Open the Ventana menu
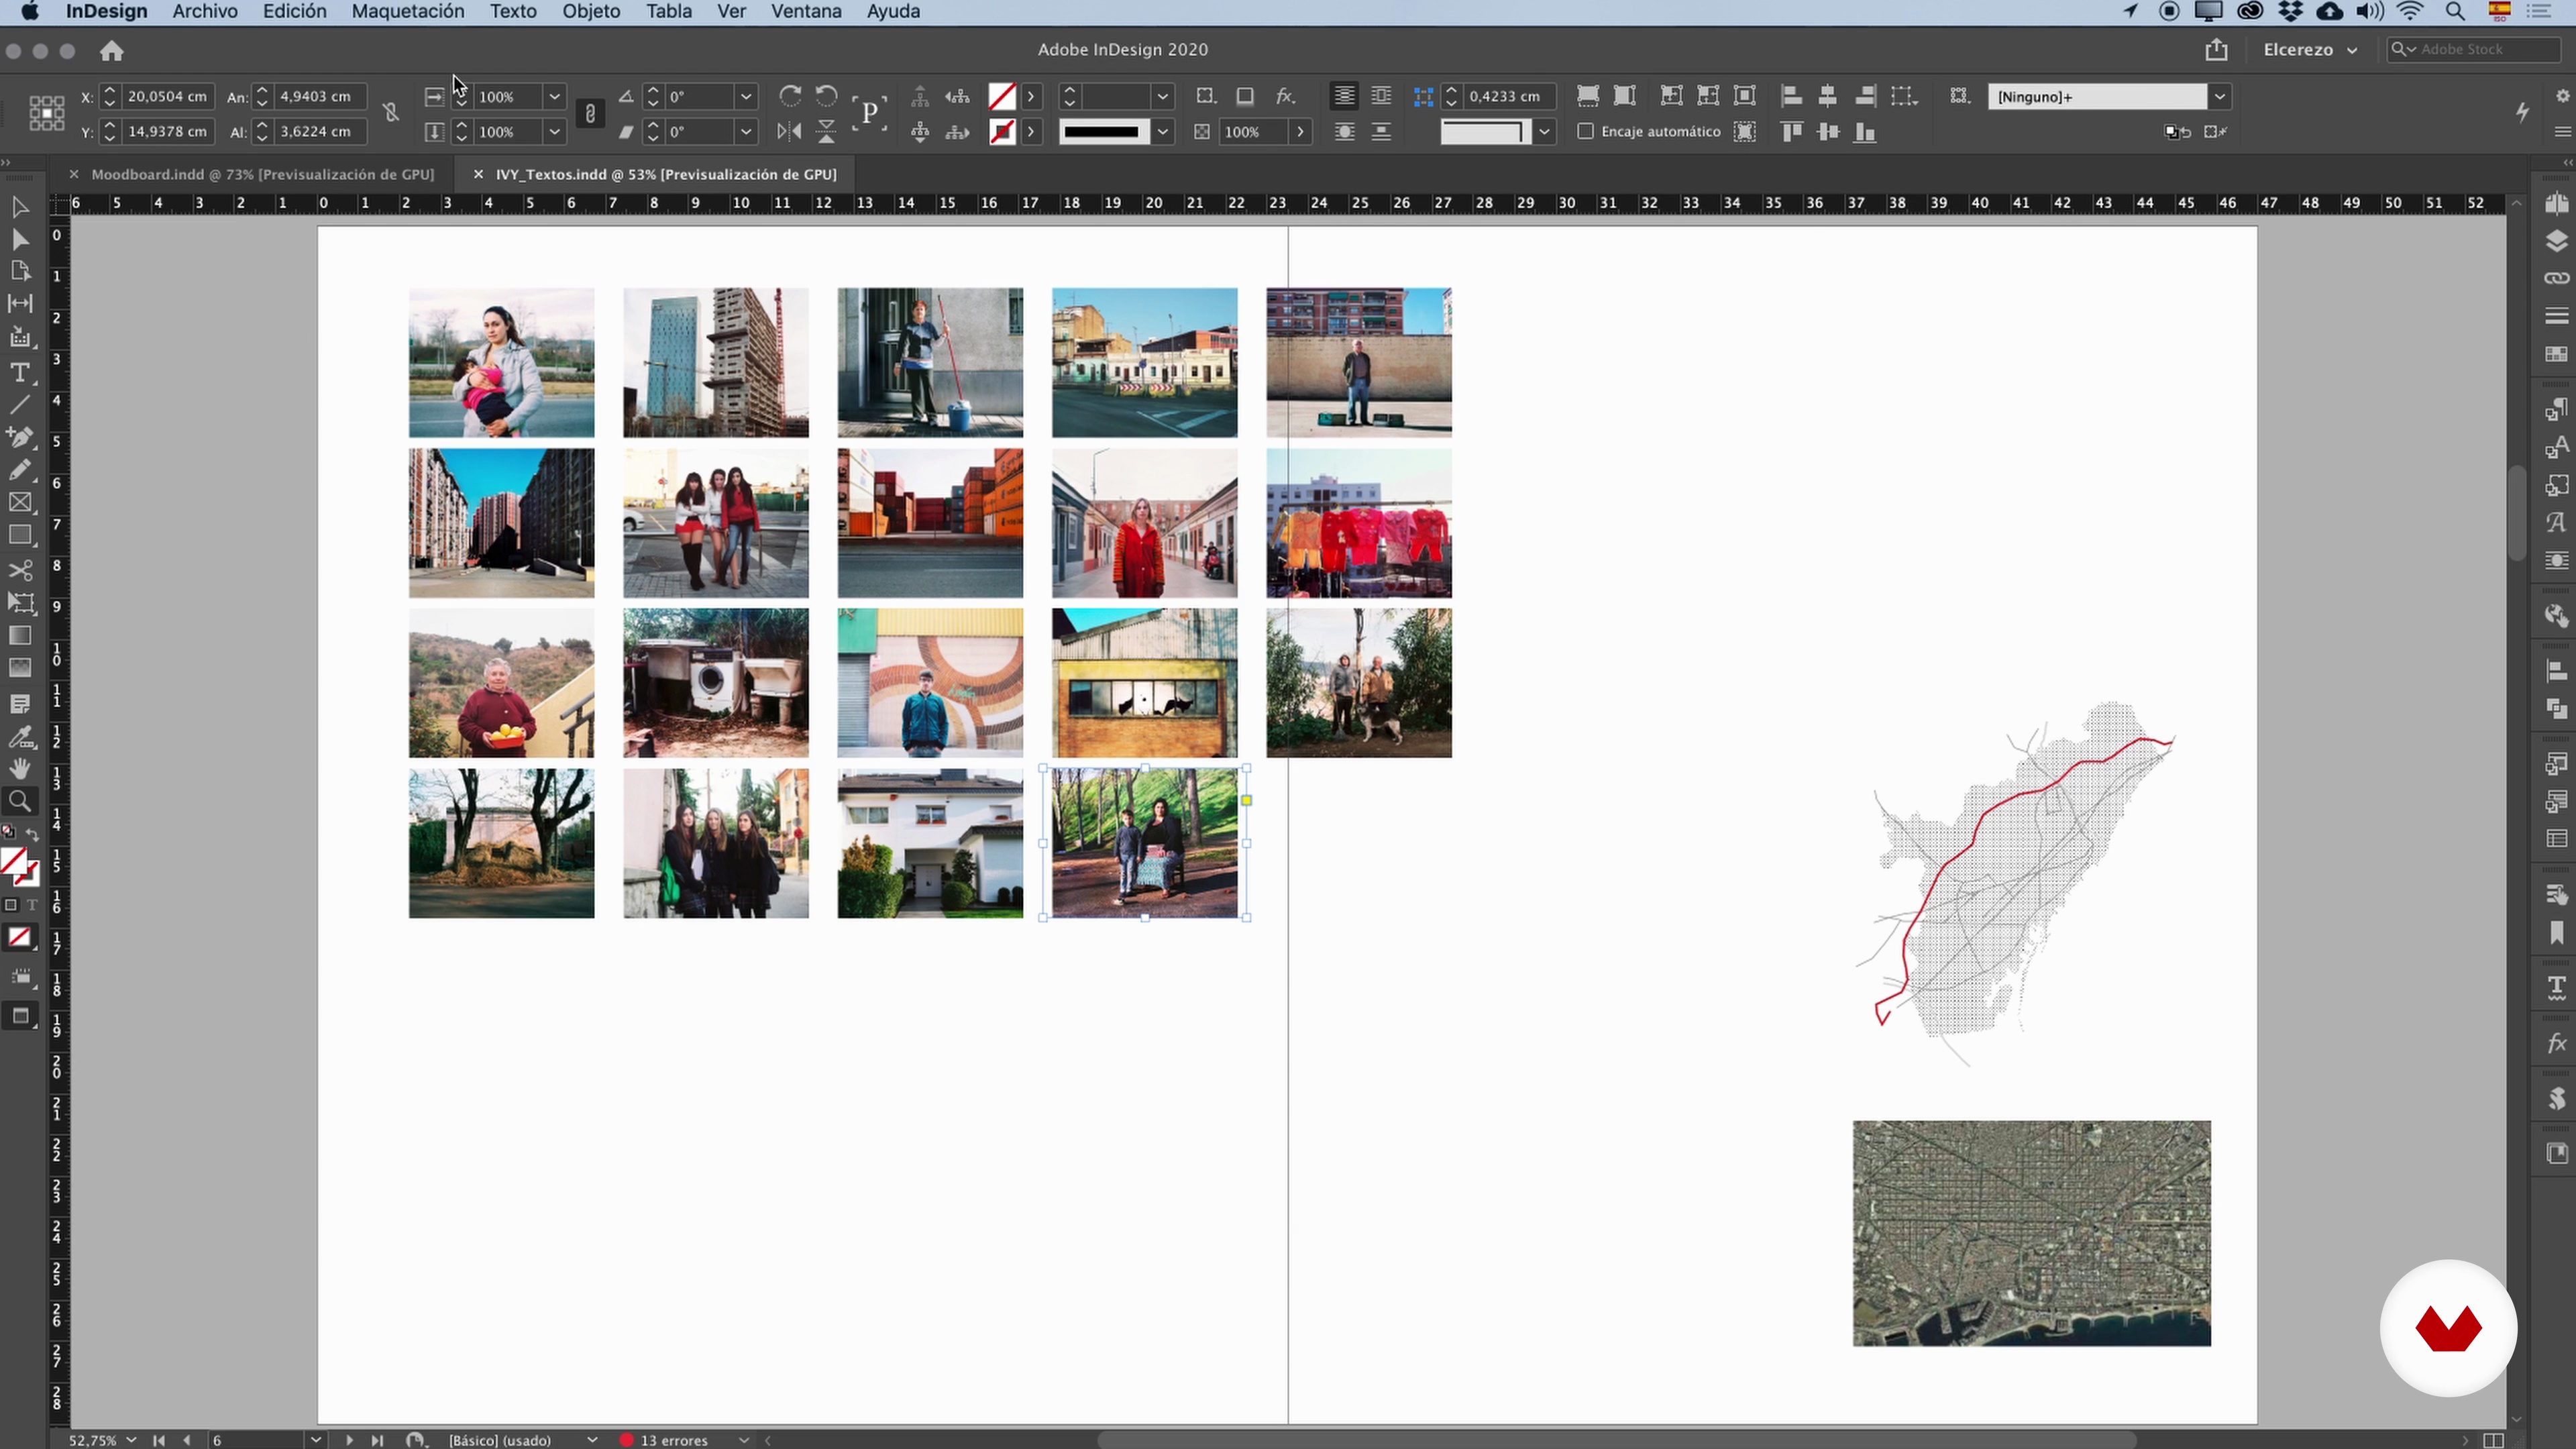 806,11
